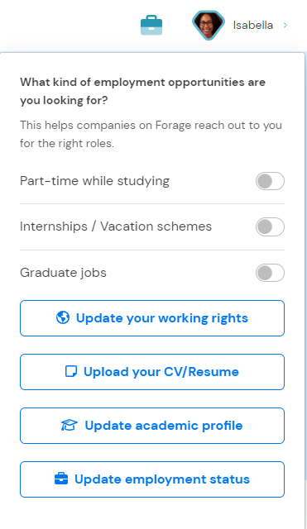Image resolution: width=307 pixels, height=529 pixels.
Task: Select Upload your CV/Resume button
Action: [x=152, y=372]
